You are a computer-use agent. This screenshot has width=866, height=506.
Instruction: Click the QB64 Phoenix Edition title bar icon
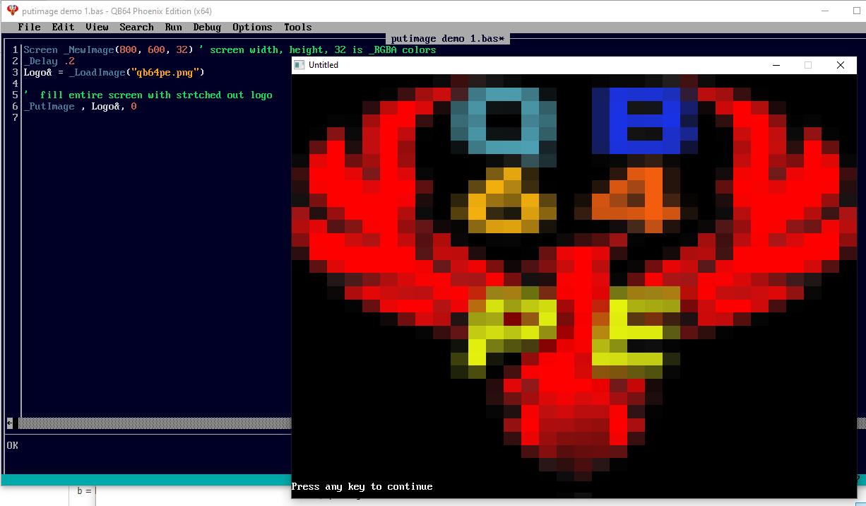pos(12,11)
